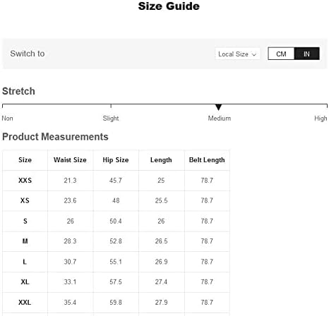329x316 pixels.
Task: Select the XXS size row label
Action: 25,181
